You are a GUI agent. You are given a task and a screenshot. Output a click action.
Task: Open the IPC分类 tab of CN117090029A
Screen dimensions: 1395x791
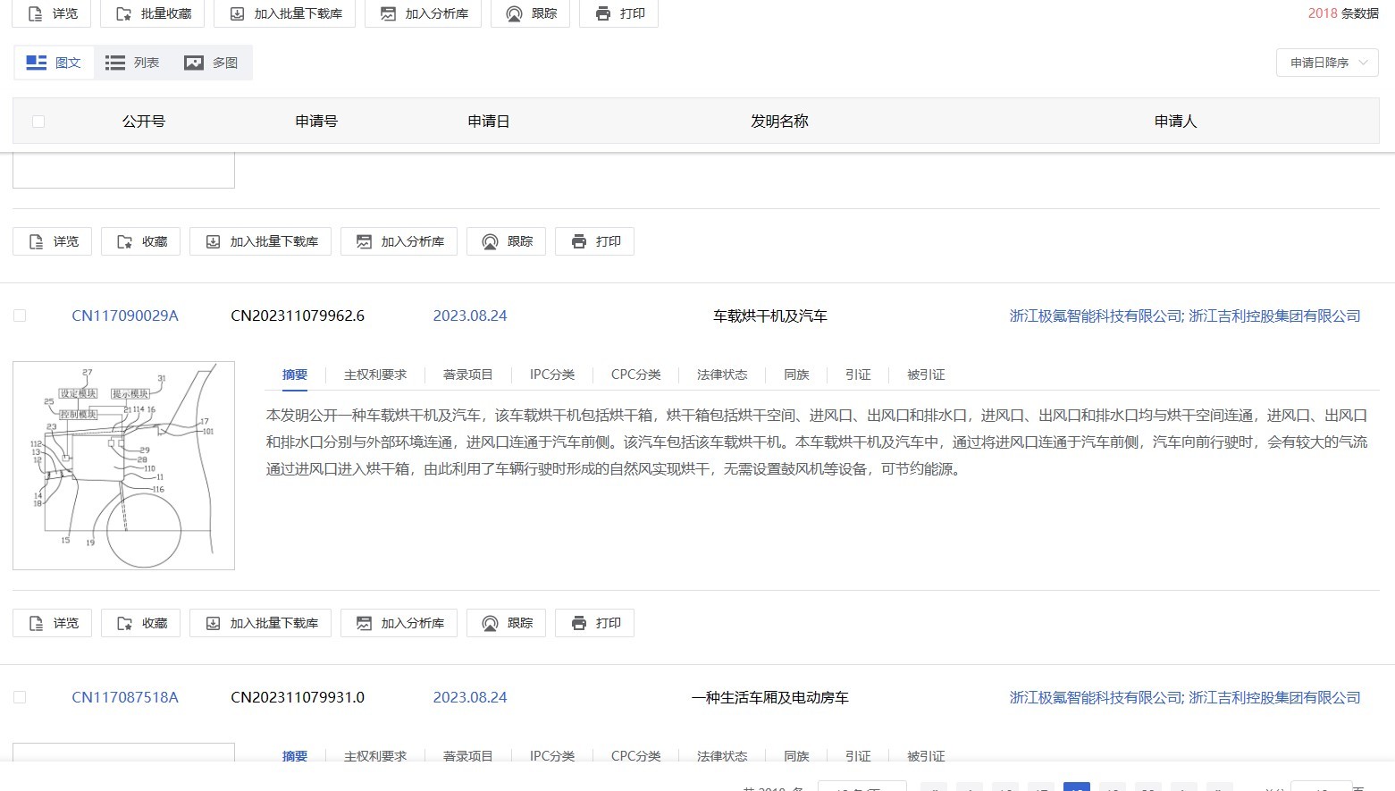tap(552, 374)
